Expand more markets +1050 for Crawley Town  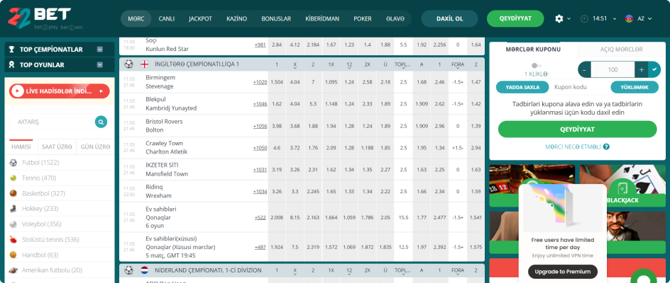pyautogui.click(x=260, y=148)
